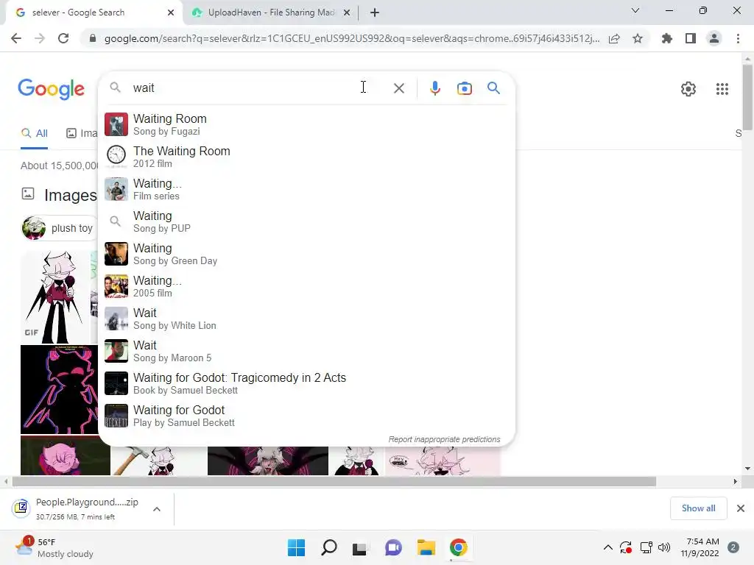This screenshot has width=754, height=565.
Task: Switch to the UploadHaven tab
Action: pyautogui.click(x=271, y=13)
